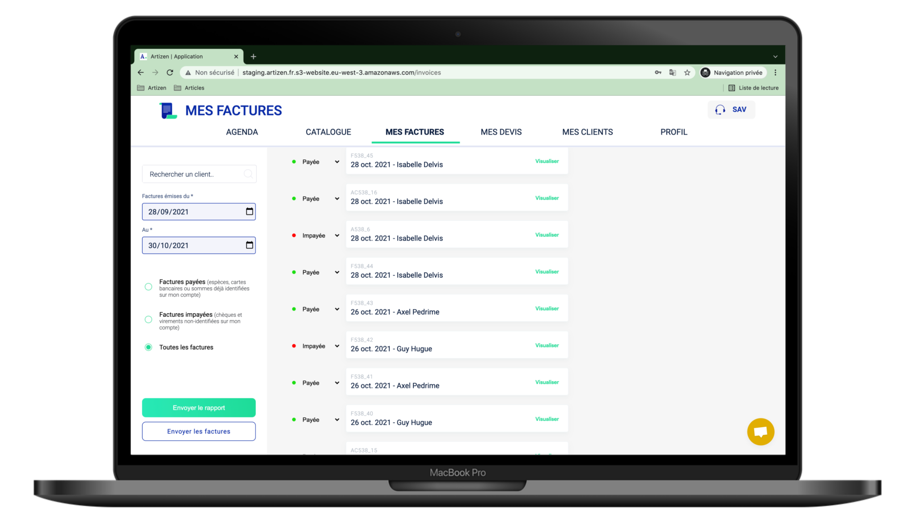
Task: Click invoice text 26 oct. 2021 - Axel Pedrime F538_43
Action: tap(395, 312)
